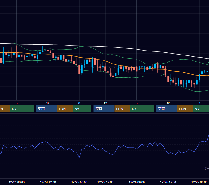The height and width of the screenshot is (185, 209).
Task: Select the 東京 session block spanning 12/26 12:00
Action: tap(167, 109)
